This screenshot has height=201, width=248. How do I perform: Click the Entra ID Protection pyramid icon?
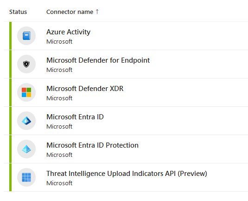26,149
